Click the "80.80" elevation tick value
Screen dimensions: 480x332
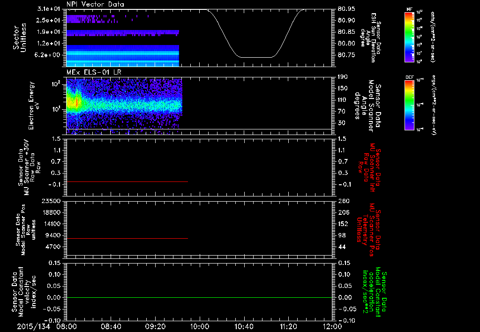tap(346, 44)
